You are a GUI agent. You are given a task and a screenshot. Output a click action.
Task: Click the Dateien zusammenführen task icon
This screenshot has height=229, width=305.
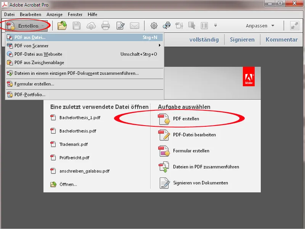[164, 167]
